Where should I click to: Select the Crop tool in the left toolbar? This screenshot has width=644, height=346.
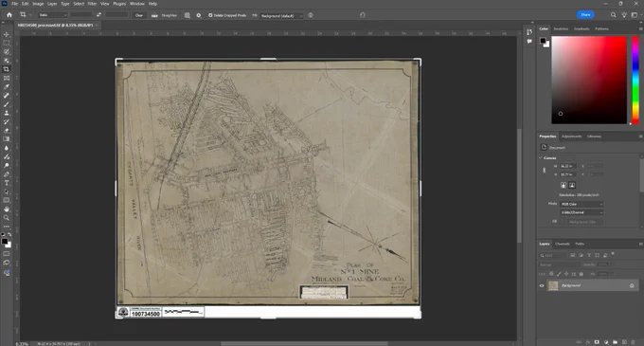click(x=7, y=69)
